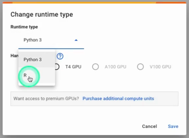Collapse the dropdown using the blue arrow

pos(76,40)
